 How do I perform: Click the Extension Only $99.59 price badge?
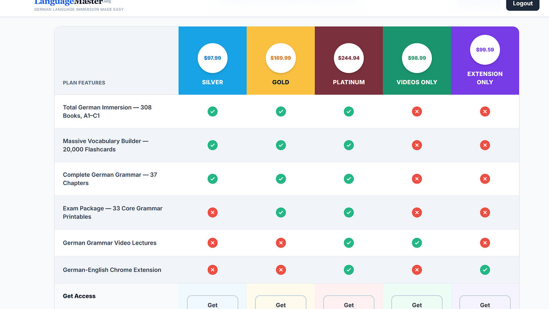[x=485, y=50]
